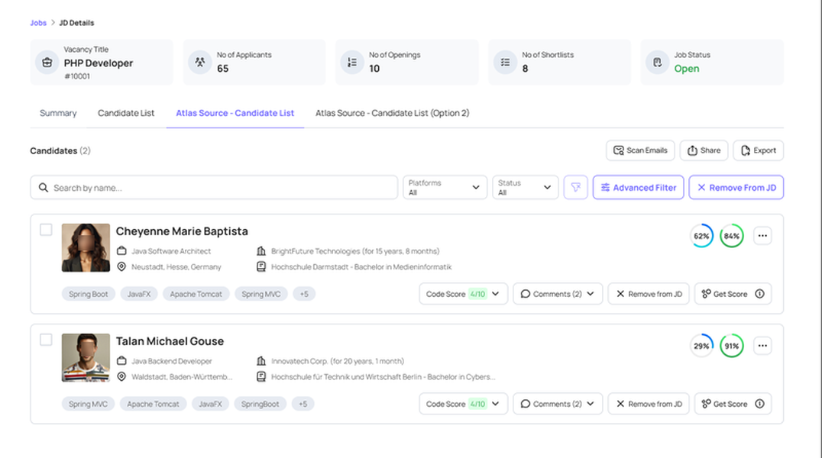The width and height of the screenshot is (822, 458).
Task: Export the candidate list
Action: 758,150
